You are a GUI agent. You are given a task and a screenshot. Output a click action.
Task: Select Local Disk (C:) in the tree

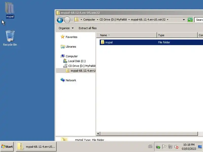pyautogui.click(x=77, y=61)
